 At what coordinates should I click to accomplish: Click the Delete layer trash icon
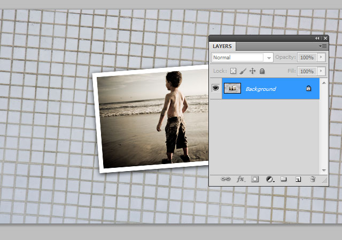coord(313,179)
